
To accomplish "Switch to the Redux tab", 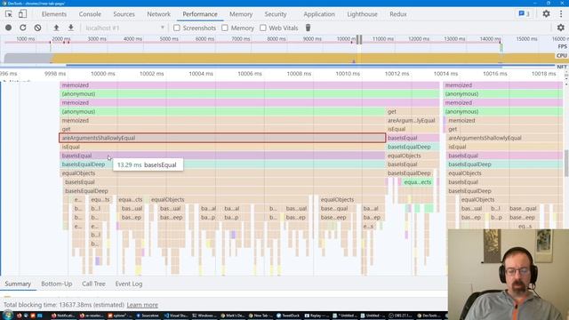I will 398,14.
